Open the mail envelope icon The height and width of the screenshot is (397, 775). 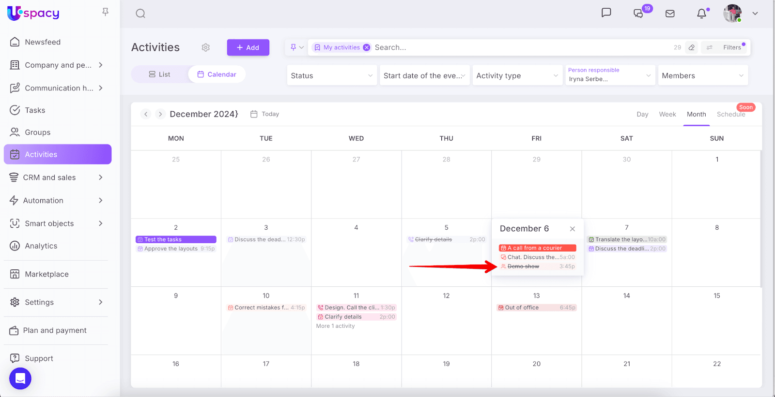coord(670,14)
